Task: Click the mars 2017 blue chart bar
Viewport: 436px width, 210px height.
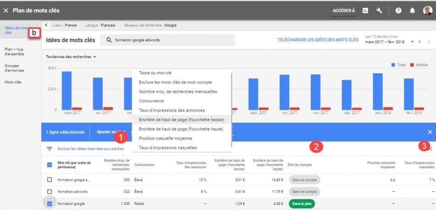Action: click(67, 90)
